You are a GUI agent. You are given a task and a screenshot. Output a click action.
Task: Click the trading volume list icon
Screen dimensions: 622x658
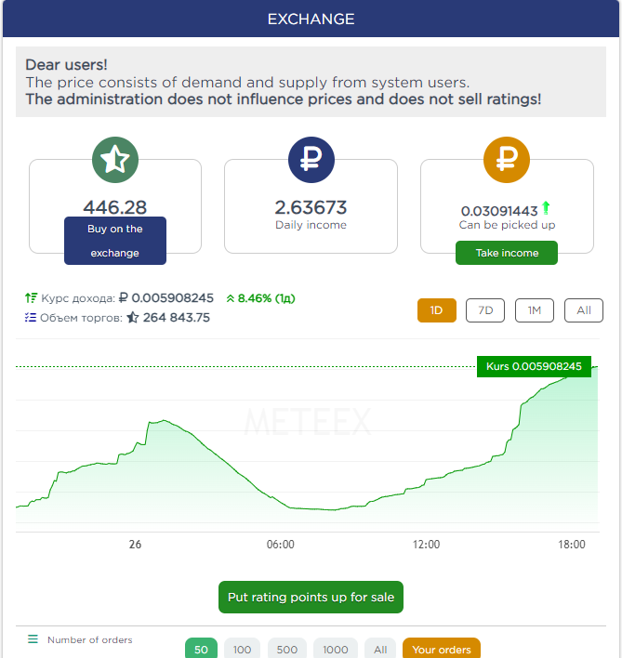click(31, 318)
